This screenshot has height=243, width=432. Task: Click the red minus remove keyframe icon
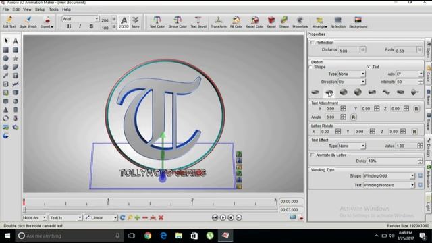coord(145,217)
